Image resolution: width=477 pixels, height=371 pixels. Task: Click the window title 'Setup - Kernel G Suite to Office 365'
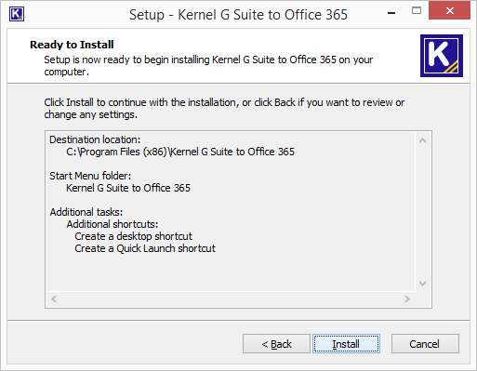click(238, 15)
